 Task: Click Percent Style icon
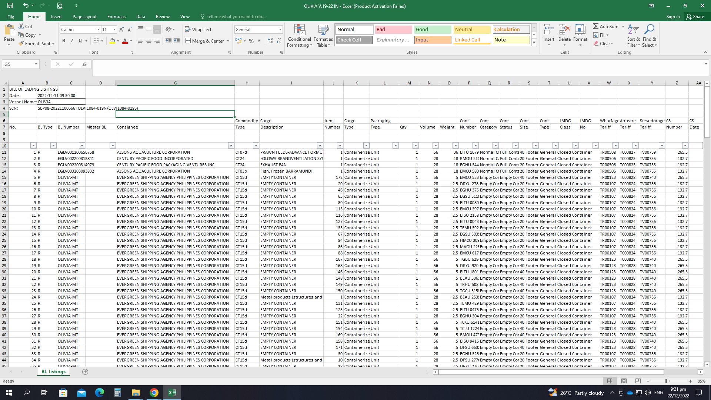pos(251,41)
